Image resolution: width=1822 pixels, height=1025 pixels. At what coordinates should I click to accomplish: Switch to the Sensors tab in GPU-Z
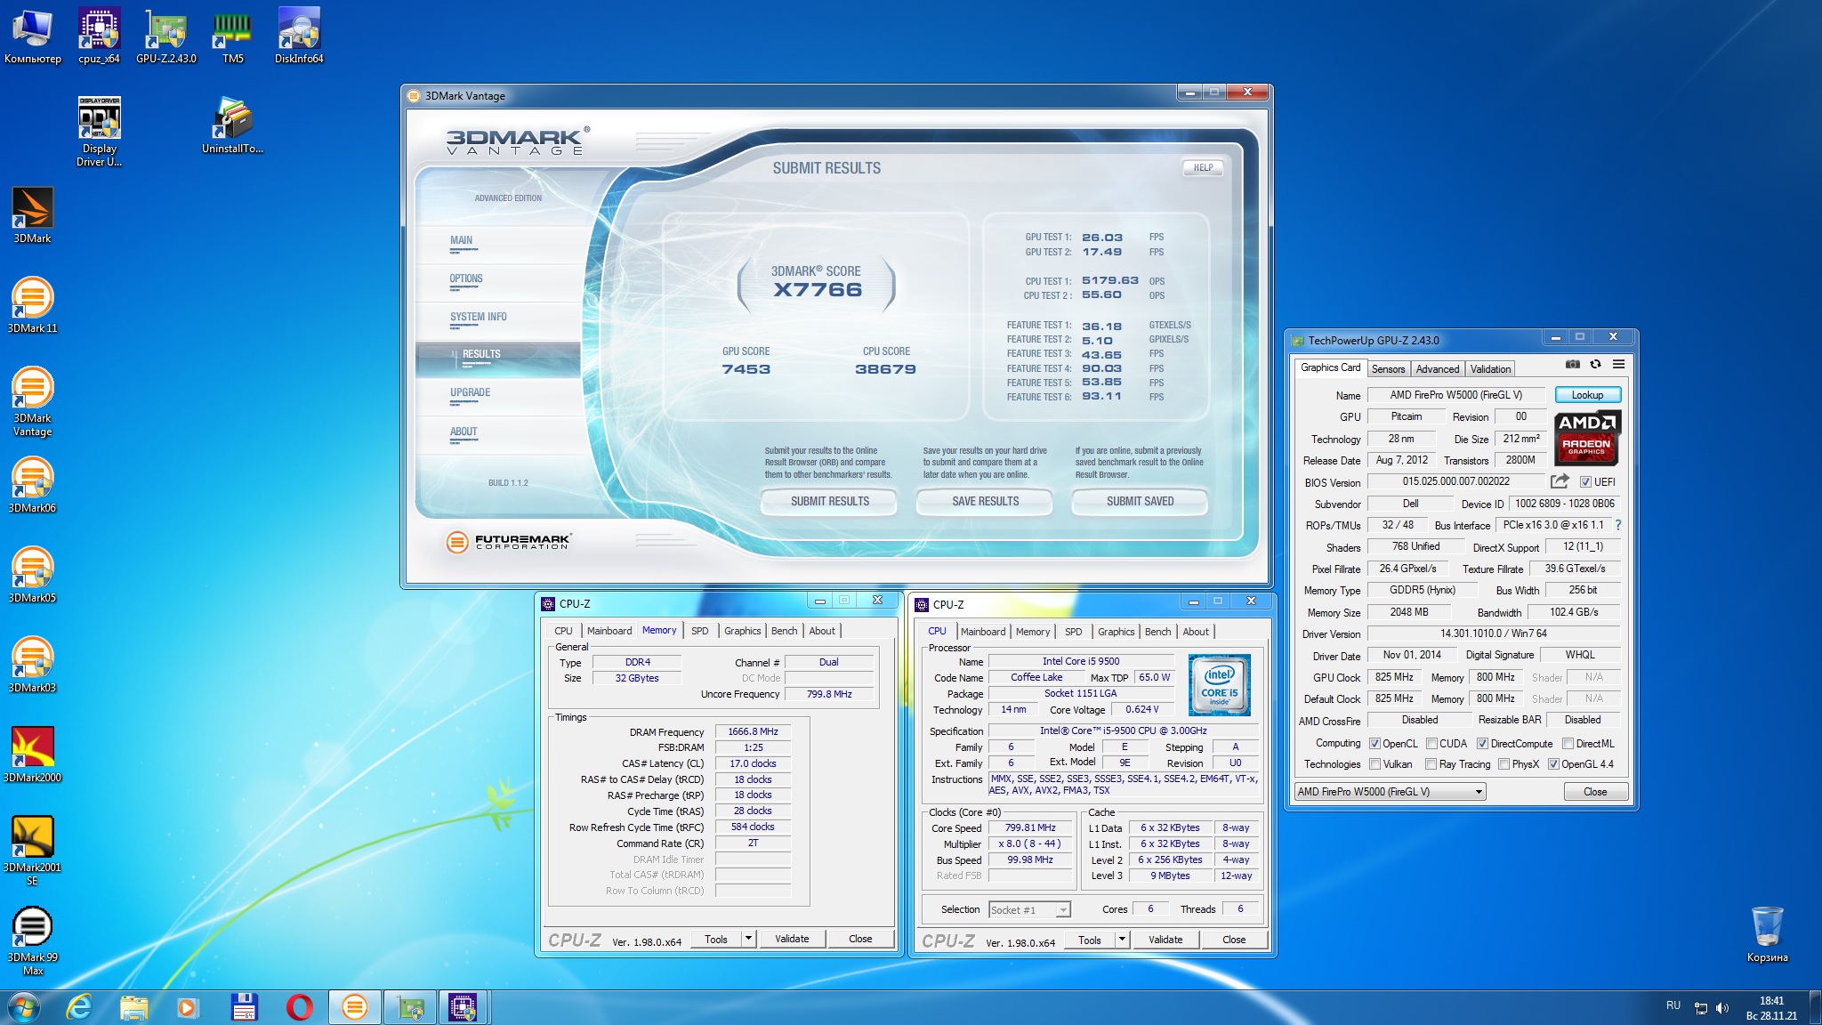[x=1388, y=369]
